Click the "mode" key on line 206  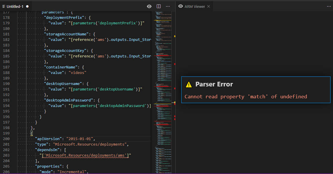point(46,172)
